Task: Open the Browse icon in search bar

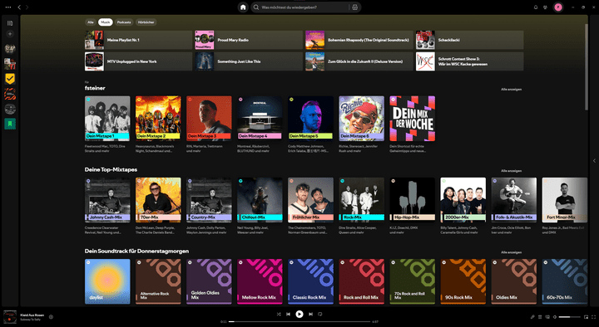Action: (x=355, y=7)
